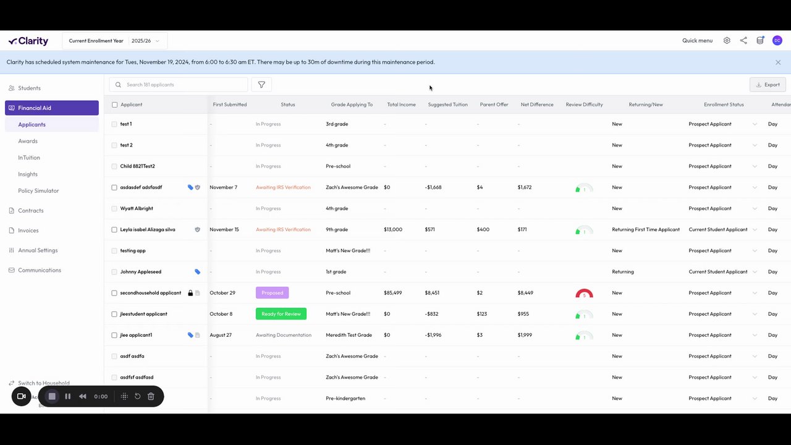Check the box for Child 8821Test2

(114, 166)
